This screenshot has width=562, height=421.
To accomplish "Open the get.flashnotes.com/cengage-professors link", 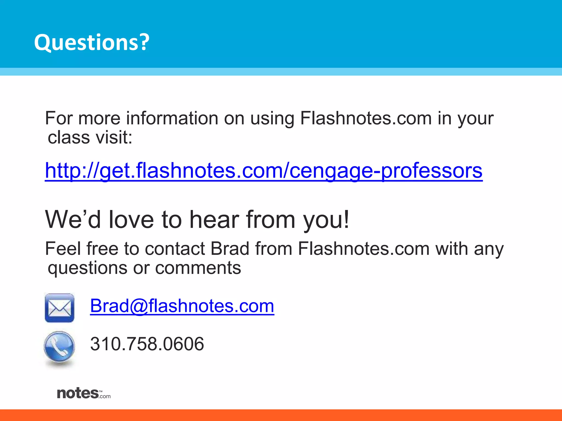I will (263, 170).
